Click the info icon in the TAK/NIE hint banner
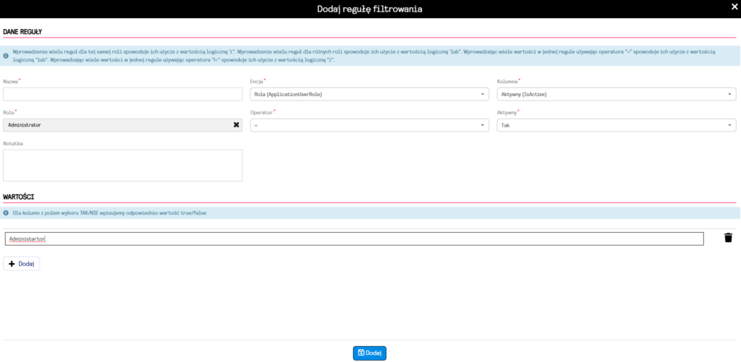Screen dimensions: 741x362 (x=7, y=213)
